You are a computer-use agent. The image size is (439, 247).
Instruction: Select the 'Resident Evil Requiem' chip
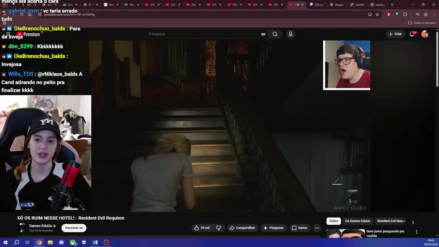click(391, 221)
